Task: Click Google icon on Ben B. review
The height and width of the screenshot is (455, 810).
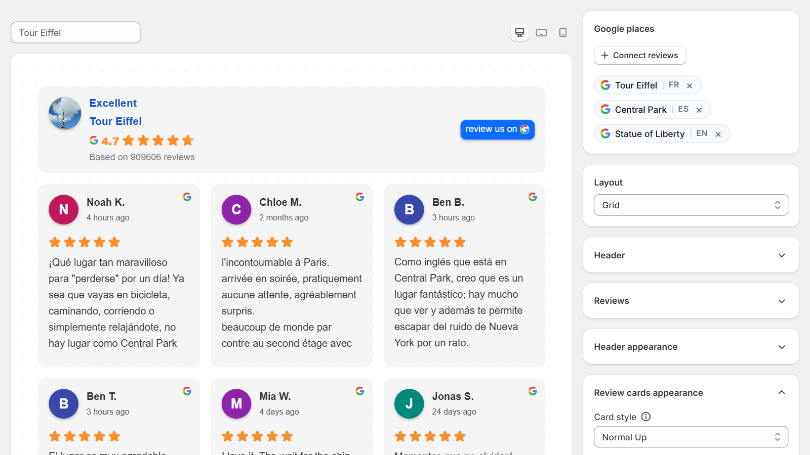Action: point(533,197)
